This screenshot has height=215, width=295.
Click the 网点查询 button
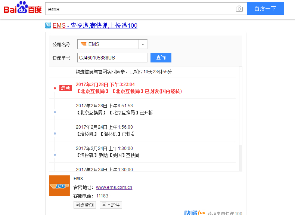pyautogui.click(x=85, y=205)
